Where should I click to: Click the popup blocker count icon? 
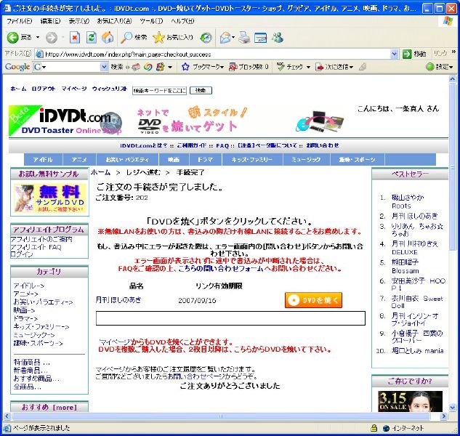(x=233, y=67)
